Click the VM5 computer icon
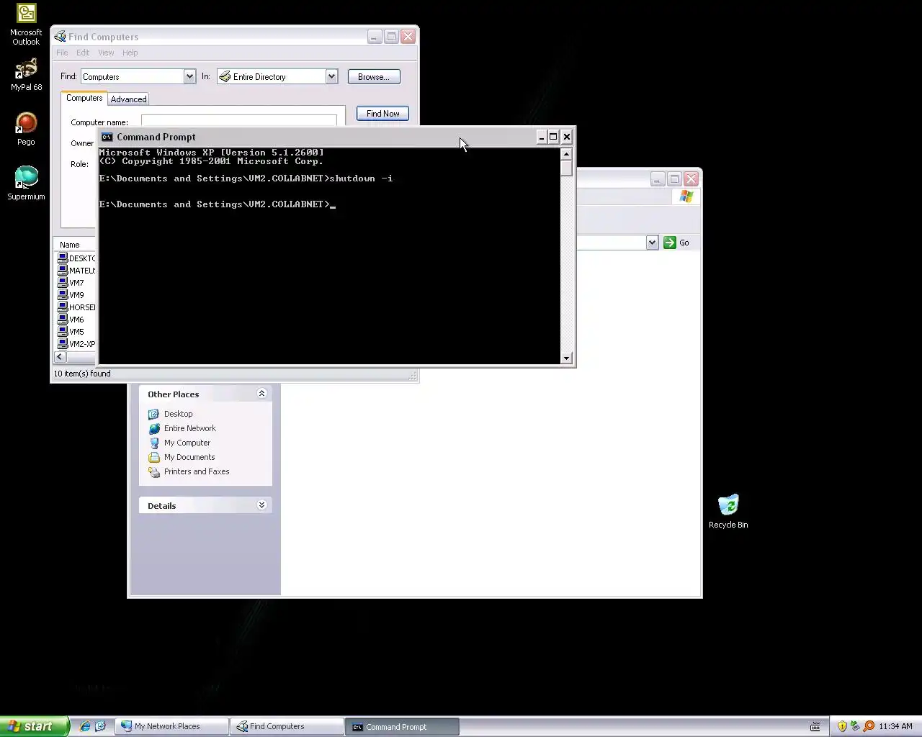 [63, 331]
